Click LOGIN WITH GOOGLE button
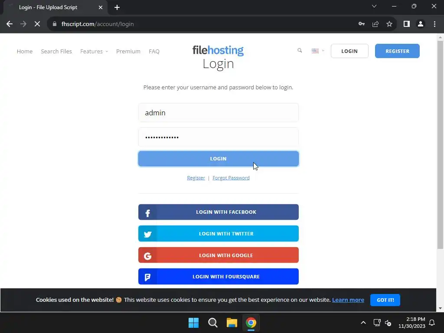444x333 pixels. (x=219, y=255)
